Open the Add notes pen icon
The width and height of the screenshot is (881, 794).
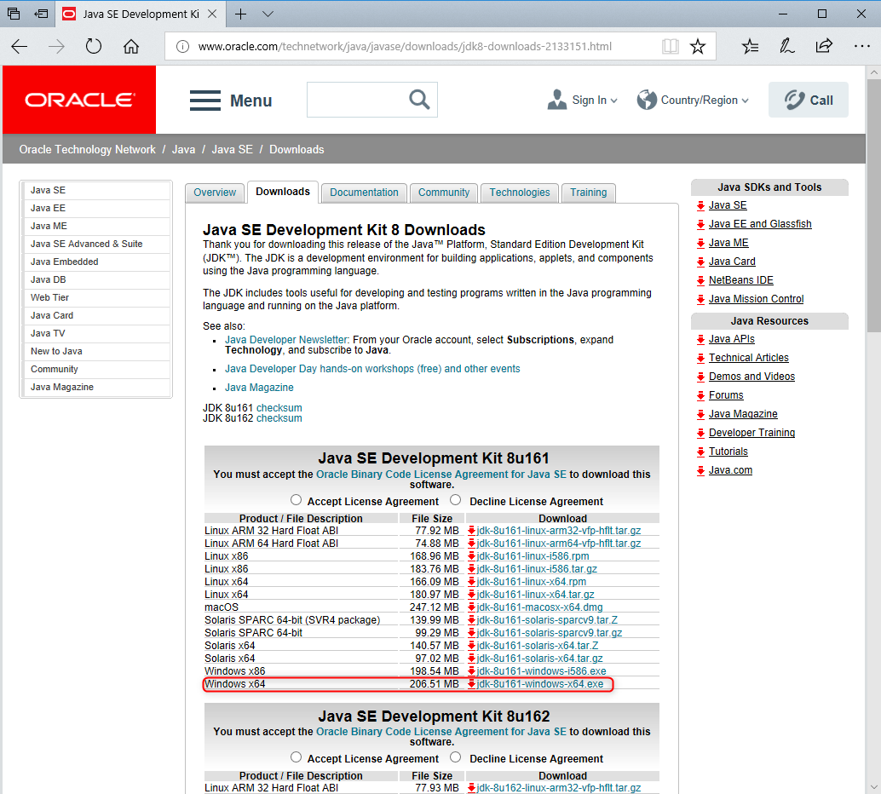(786, 47)
